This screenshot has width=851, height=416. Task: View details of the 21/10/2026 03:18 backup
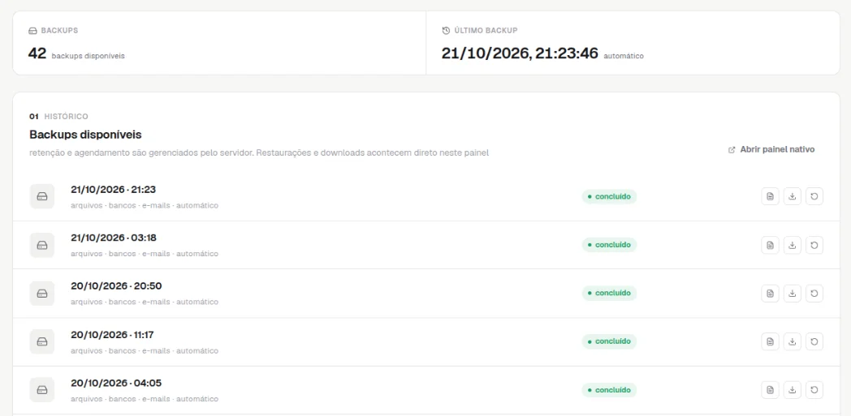click(770, 245)
